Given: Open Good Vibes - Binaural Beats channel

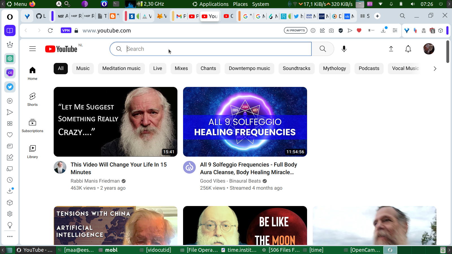Looking at the screenshot, I should [231, 181].
